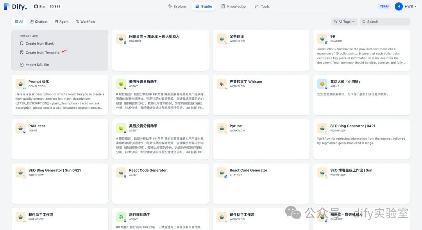The image size is (422, 230).
Task: Select the Studio tab
Action: [203, 6]
